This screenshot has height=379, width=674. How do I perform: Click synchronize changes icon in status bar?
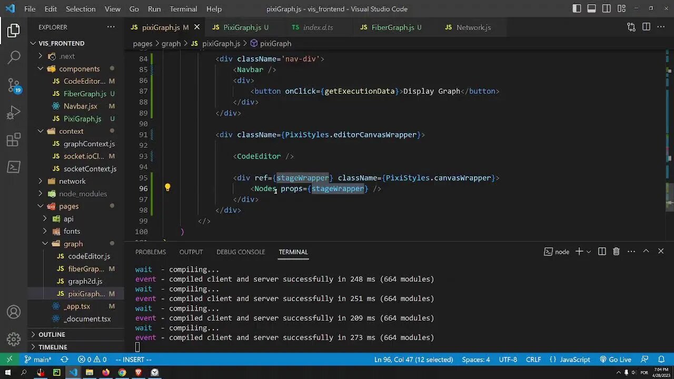click(64, 360)
